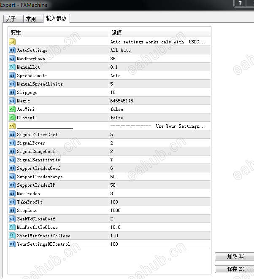Image resolution: width=254 pixels, height=279 pixels.
Task: Click the integer icon beside Magic
Action: (x=12, y=101)
